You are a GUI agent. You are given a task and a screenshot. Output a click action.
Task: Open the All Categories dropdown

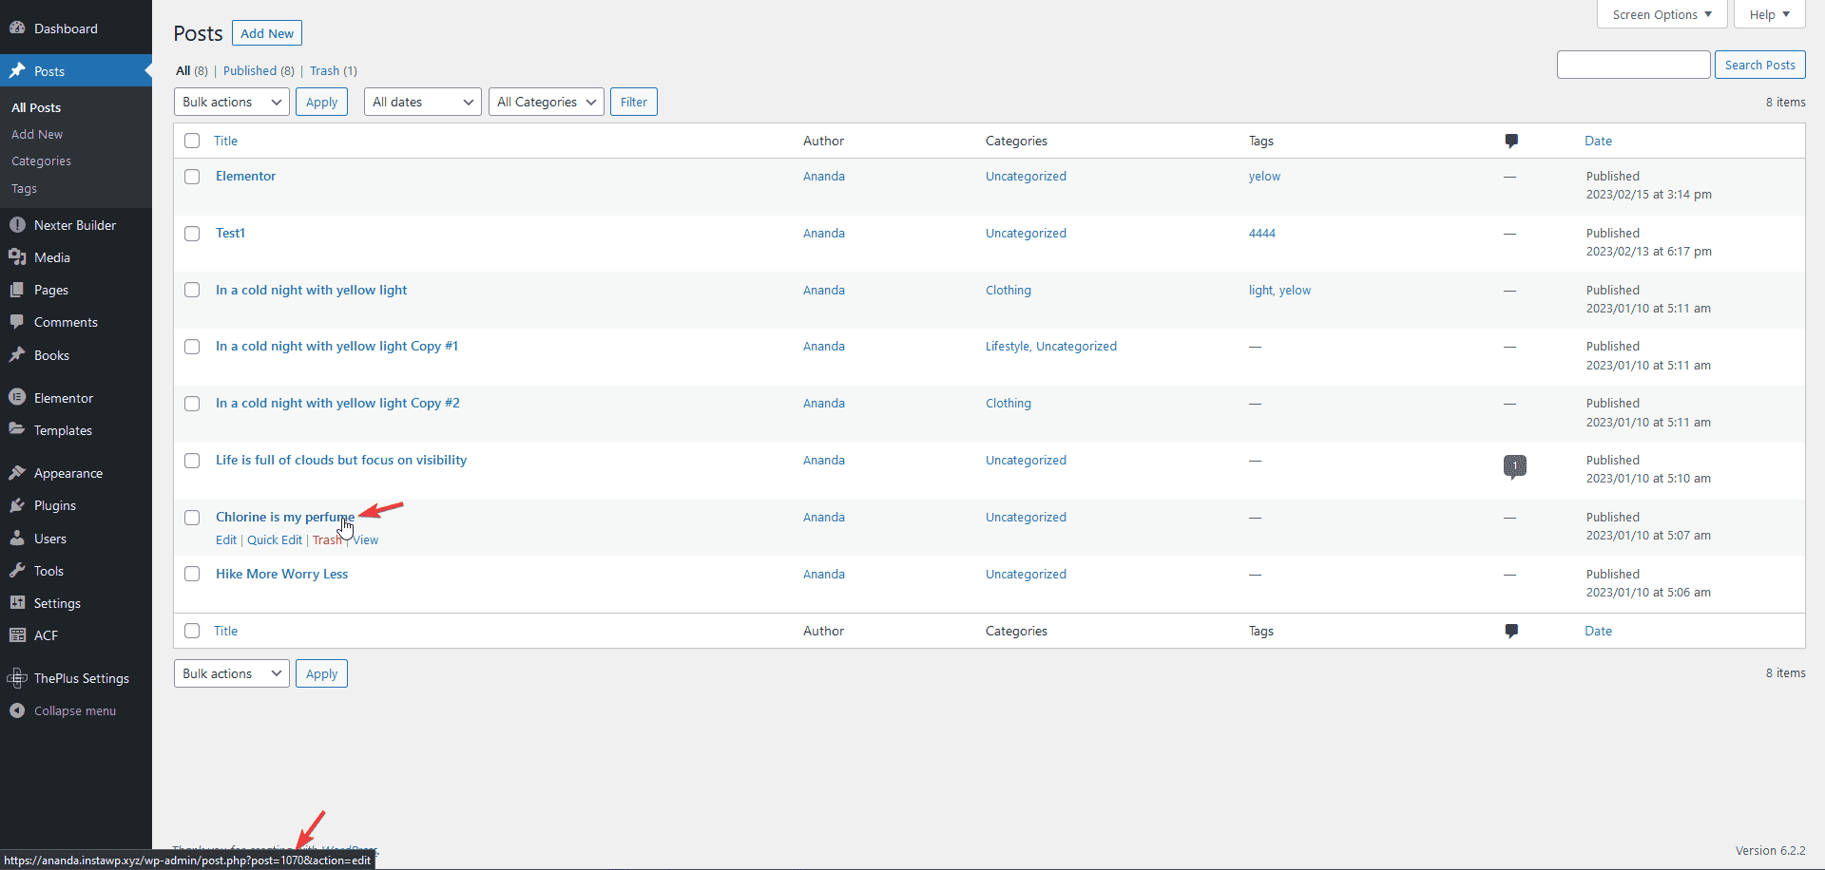(x=545, y=102)
